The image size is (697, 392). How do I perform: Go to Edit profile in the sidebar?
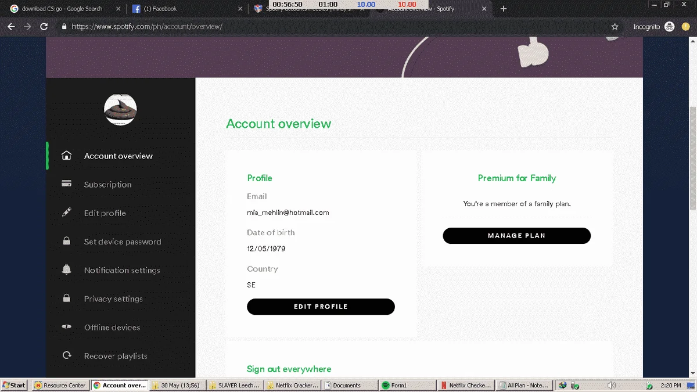click(x=105, y=213)
